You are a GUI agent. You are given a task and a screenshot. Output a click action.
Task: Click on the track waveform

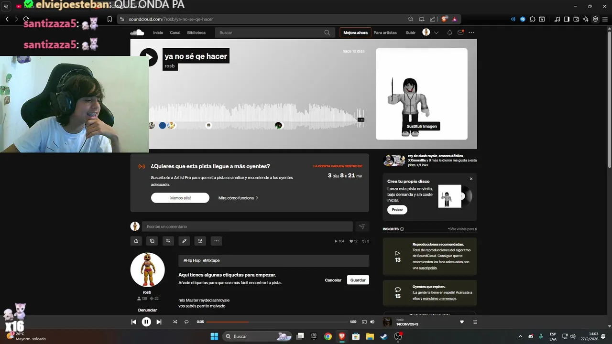pyautogui.click(x=256, y=116)
